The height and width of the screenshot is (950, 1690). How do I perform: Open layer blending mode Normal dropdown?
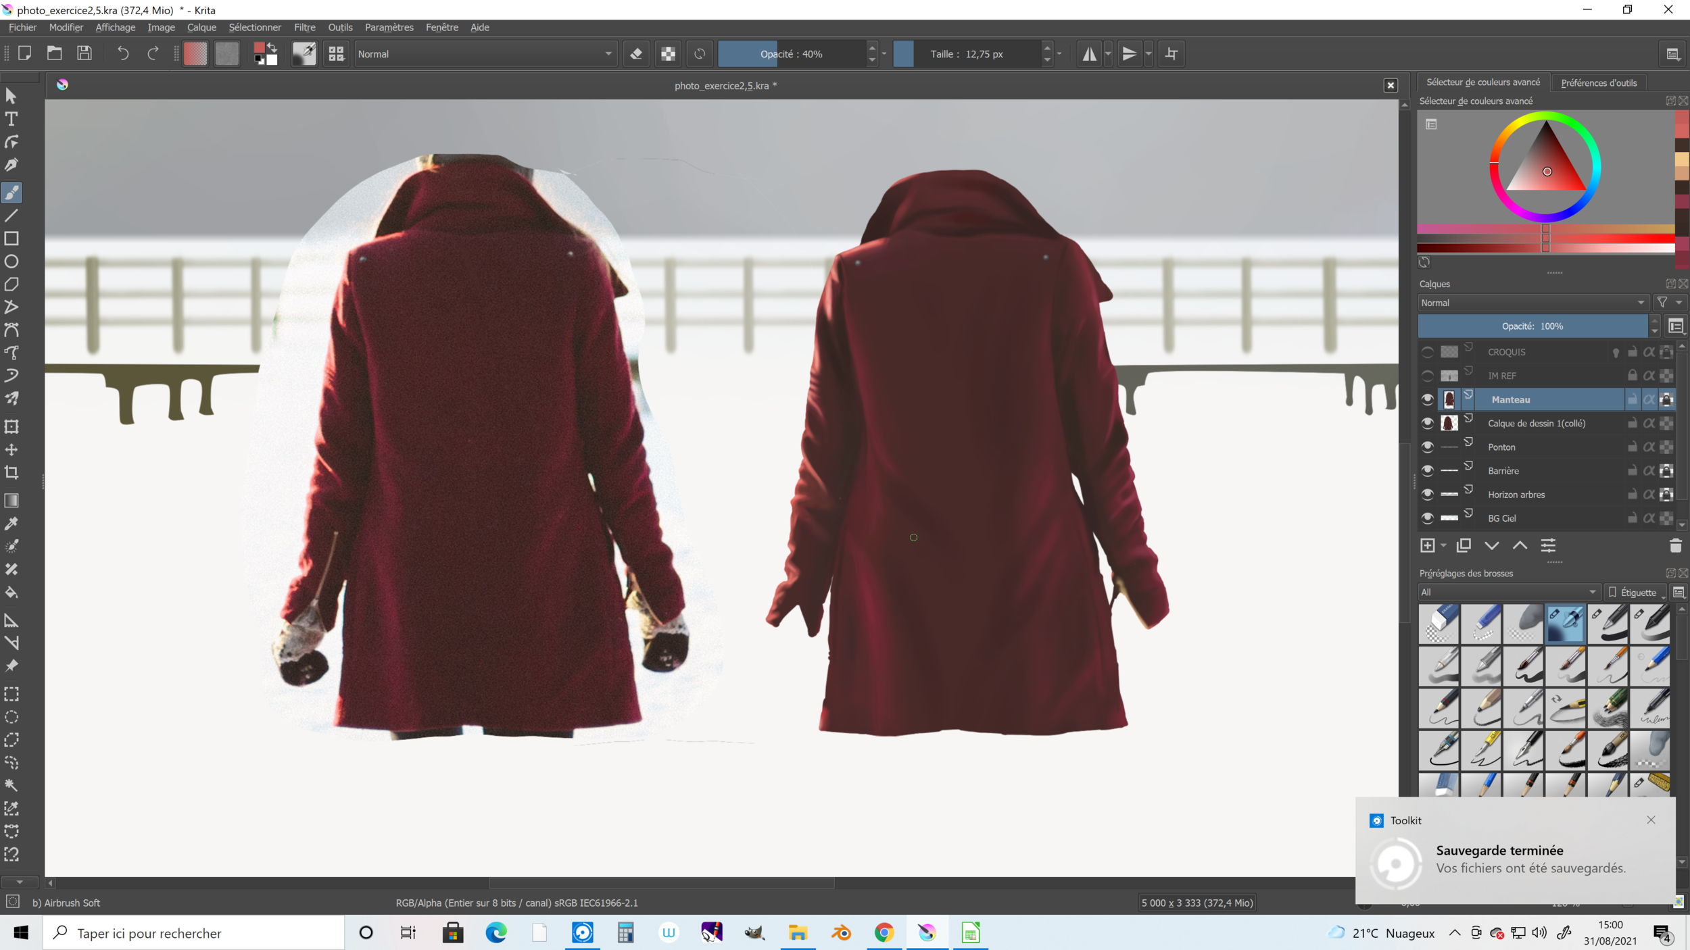click(1532, 303)
